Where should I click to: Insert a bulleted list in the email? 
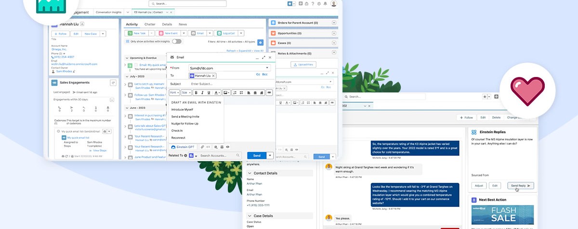(241, 92)
